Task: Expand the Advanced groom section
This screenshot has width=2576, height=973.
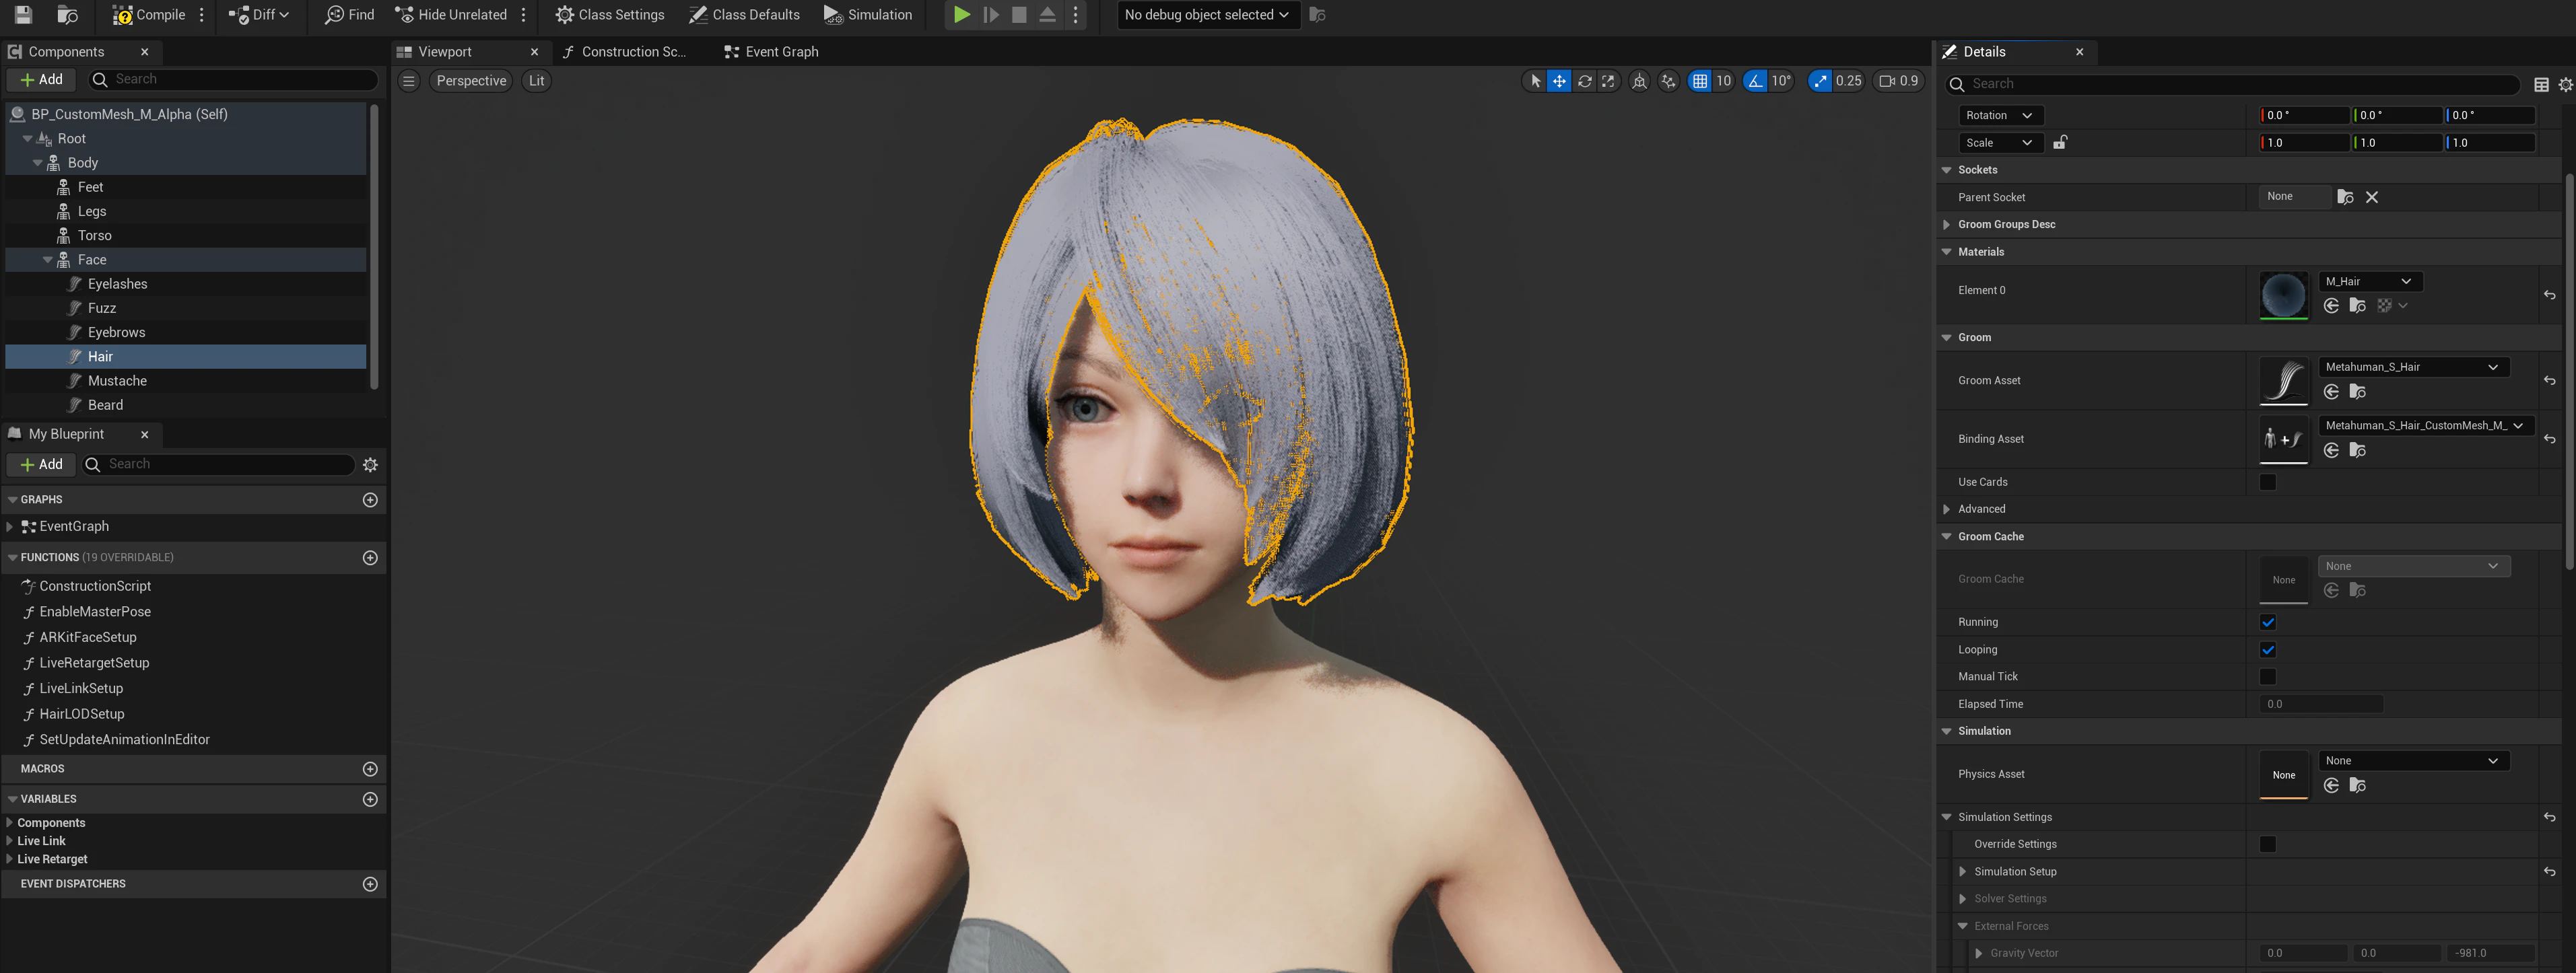Action: pyautogui.click(x=1946, y=509)
